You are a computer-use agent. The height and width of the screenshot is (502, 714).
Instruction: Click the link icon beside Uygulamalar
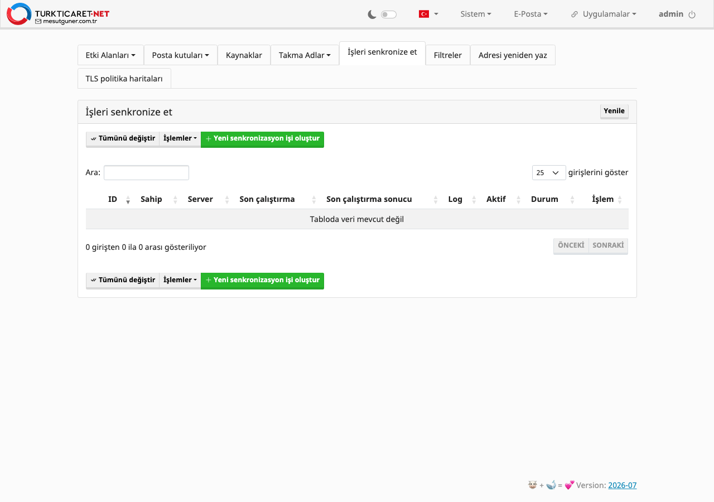tap(575, 15)
